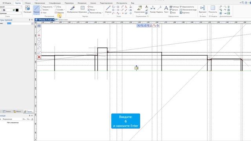The height and width of the screenshot is (141, 251).
Task: Open the Редактирование ribbon tab
Action: [106, 3]
